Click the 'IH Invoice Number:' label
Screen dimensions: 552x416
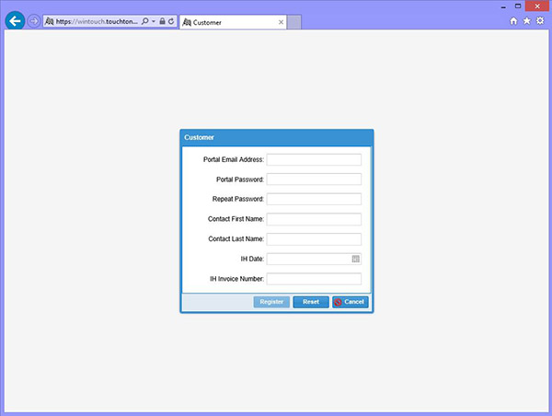click(x=237, y=279)
